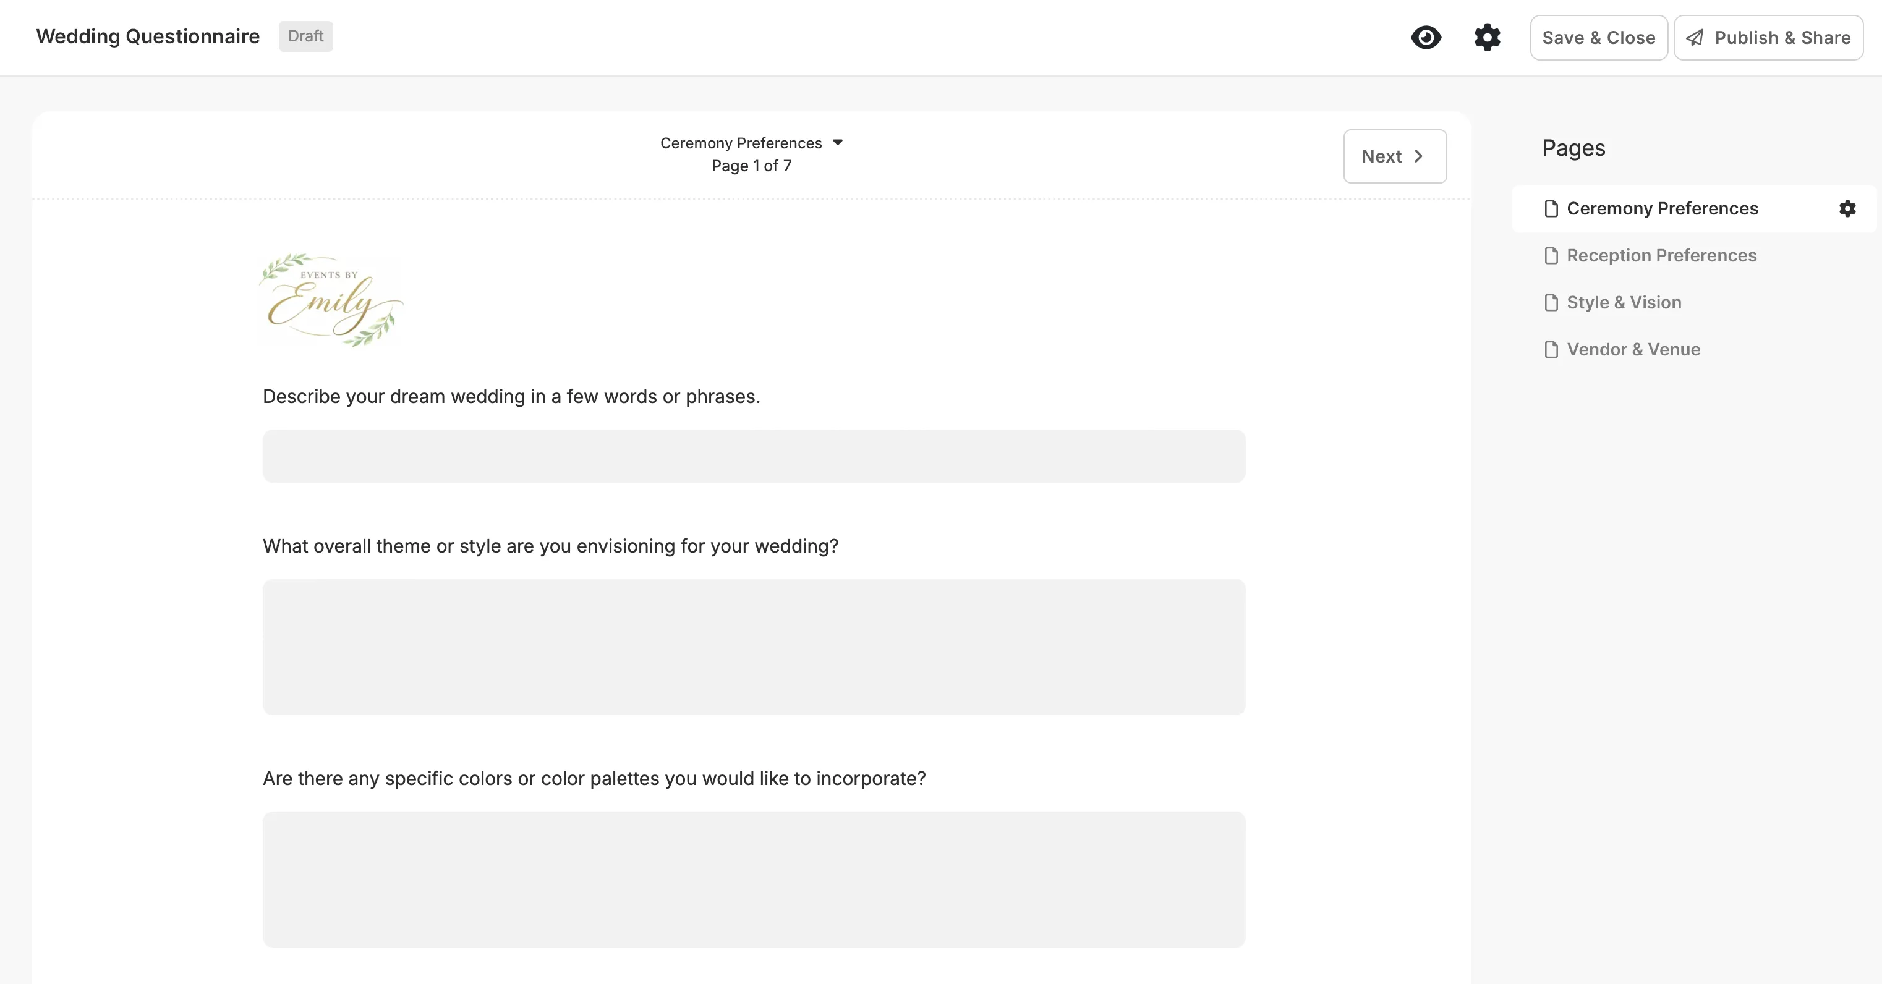Viewport: 1882px width, 984px height.
Task: Select Ceremony Preferences in Pages list
Action: (x=1693, y=209)
